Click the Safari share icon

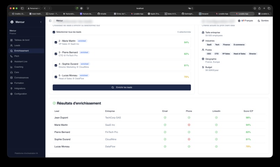[259, 8]
